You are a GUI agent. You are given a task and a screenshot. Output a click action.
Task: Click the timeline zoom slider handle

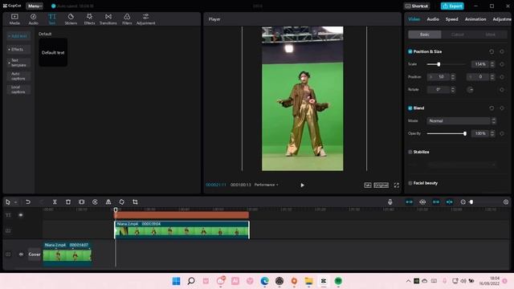471,201
